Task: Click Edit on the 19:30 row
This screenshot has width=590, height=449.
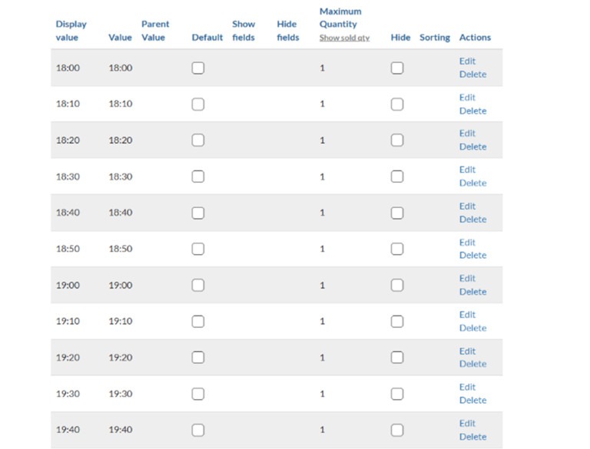Action: tap(467, 387)
